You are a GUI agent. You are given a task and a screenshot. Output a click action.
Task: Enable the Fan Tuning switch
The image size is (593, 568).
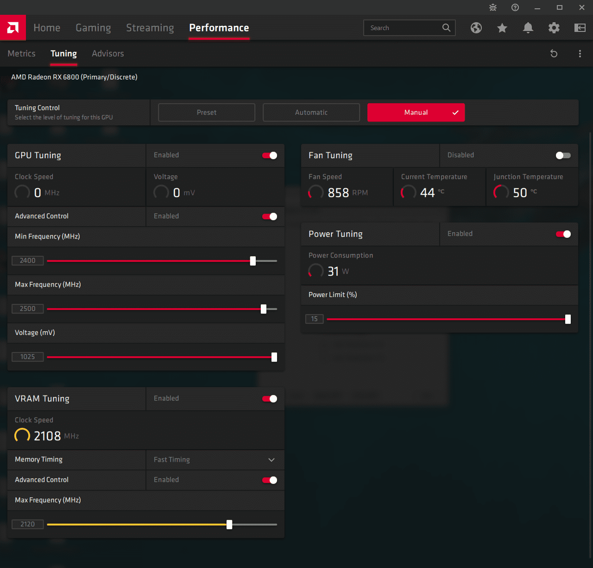[x=563, y=155]
